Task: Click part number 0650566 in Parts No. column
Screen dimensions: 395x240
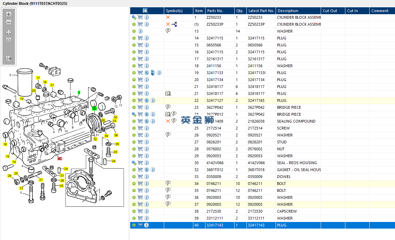Action: pos(213,45)
